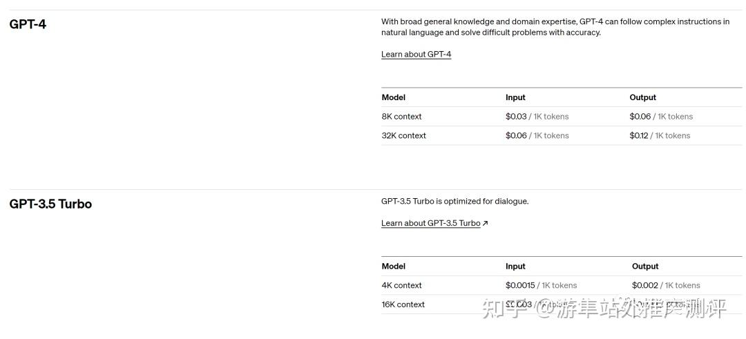This screenshot has width=746, height=339.
Task: Click the 16K context row label
Action: coord(403,304)
